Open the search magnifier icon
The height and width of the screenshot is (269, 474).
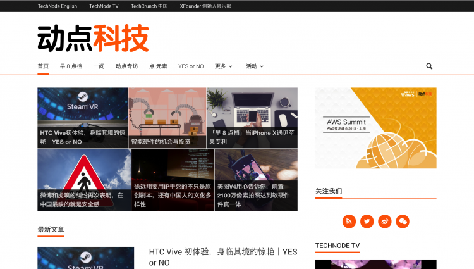(429, 66)
